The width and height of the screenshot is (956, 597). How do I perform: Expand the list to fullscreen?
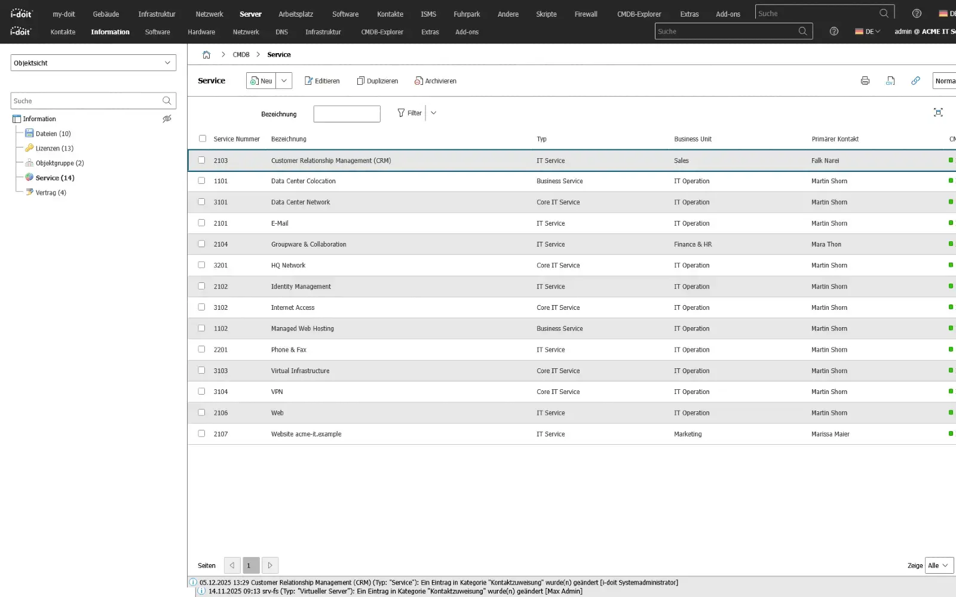pos(939,112)
